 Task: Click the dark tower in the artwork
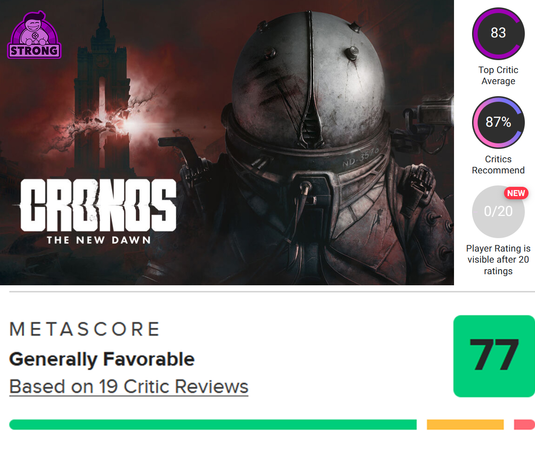pyautogui.click(x=100, y=92)
